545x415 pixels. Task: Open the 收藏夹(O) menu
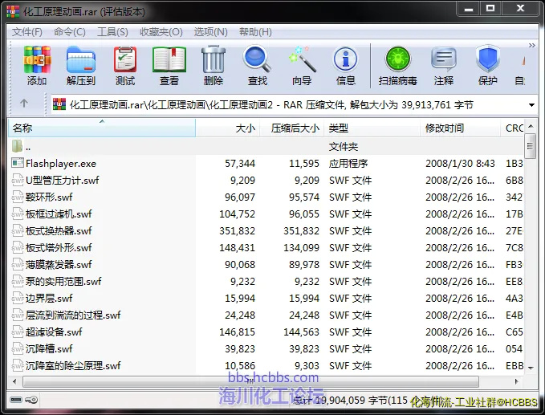(x=161, y=32)
